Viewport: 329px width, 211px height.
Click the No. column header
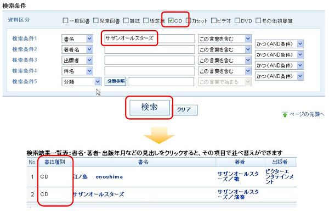pos(32,162)
